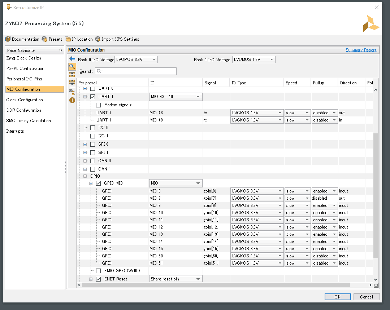The height and width of the screenshot is (310, 390).
Task: Collapse the GPIO MIO tree node
Action: [x=91, y=183]
